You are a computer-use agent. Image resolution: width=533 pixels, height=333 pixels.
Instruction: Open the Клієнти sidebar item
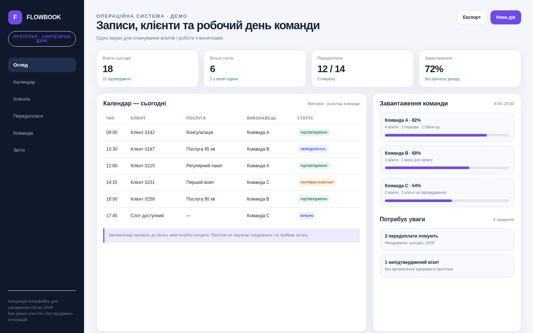(x=42, y=99)
